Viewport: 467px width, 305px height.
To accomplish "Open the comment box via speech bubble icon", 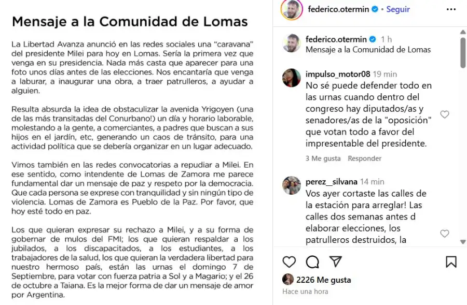I will click(312, 262).
